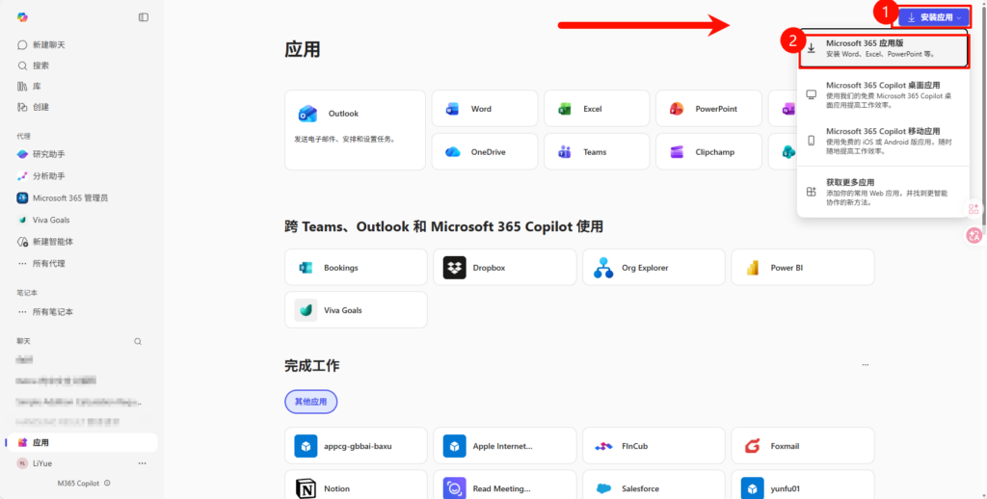Viewport: 987px width, 499px height.
Task: Choose Microsoft 365 Copilot 桌面应用 option
Action: [x=883, y=94]
